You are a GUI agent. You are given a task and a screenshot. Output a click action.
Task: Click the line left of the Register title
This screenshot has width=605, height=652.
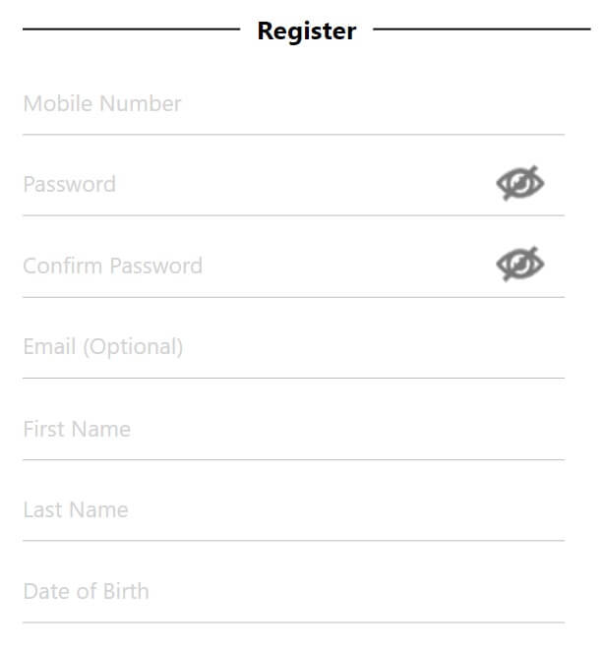132,30
